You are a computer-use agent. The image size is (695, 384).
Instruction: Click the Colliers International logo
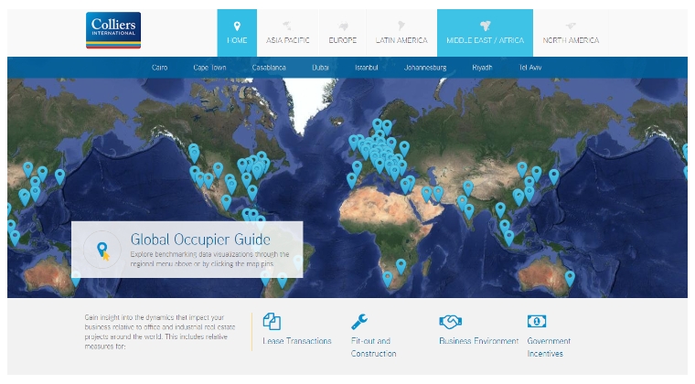point(113,30)
